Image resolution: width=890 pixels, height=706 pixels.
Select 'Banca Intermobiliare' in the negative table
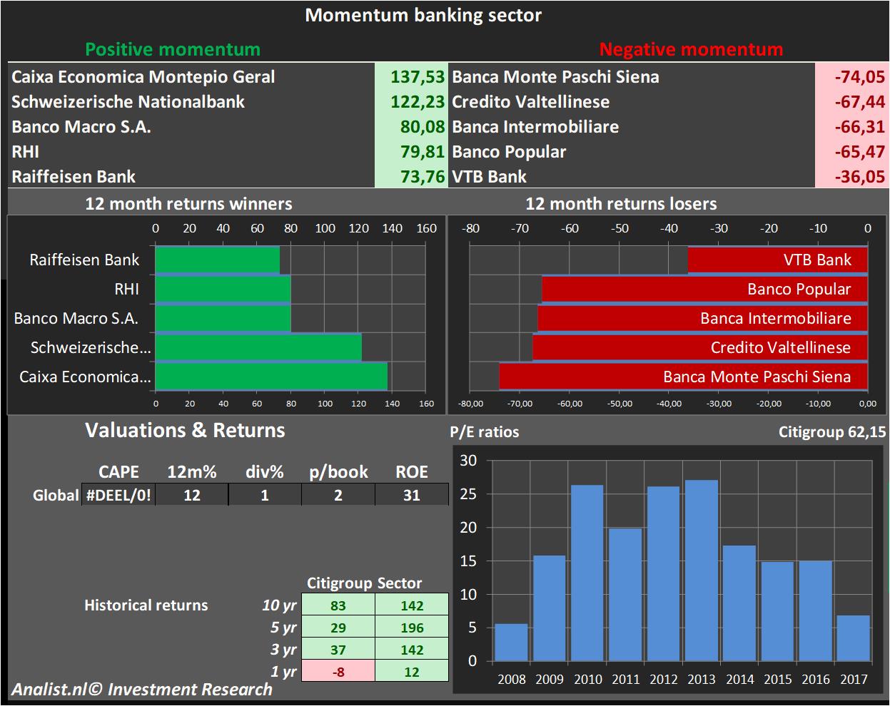pos(535,127)
